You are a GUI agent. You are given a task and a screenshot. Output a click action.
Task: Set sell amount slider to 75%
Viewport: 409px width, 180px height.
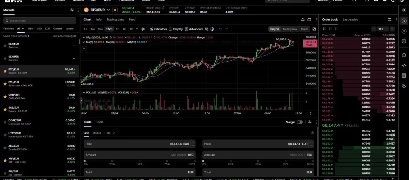pyautogui.click(x=286, y=161)
